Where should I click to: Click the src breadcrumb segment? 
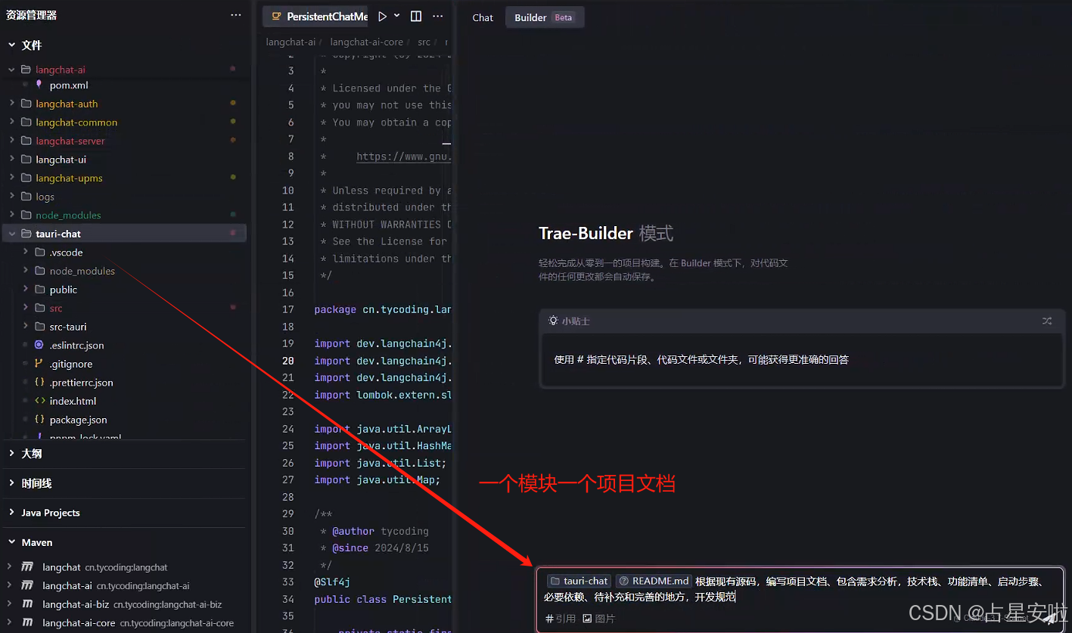point(424,42)
